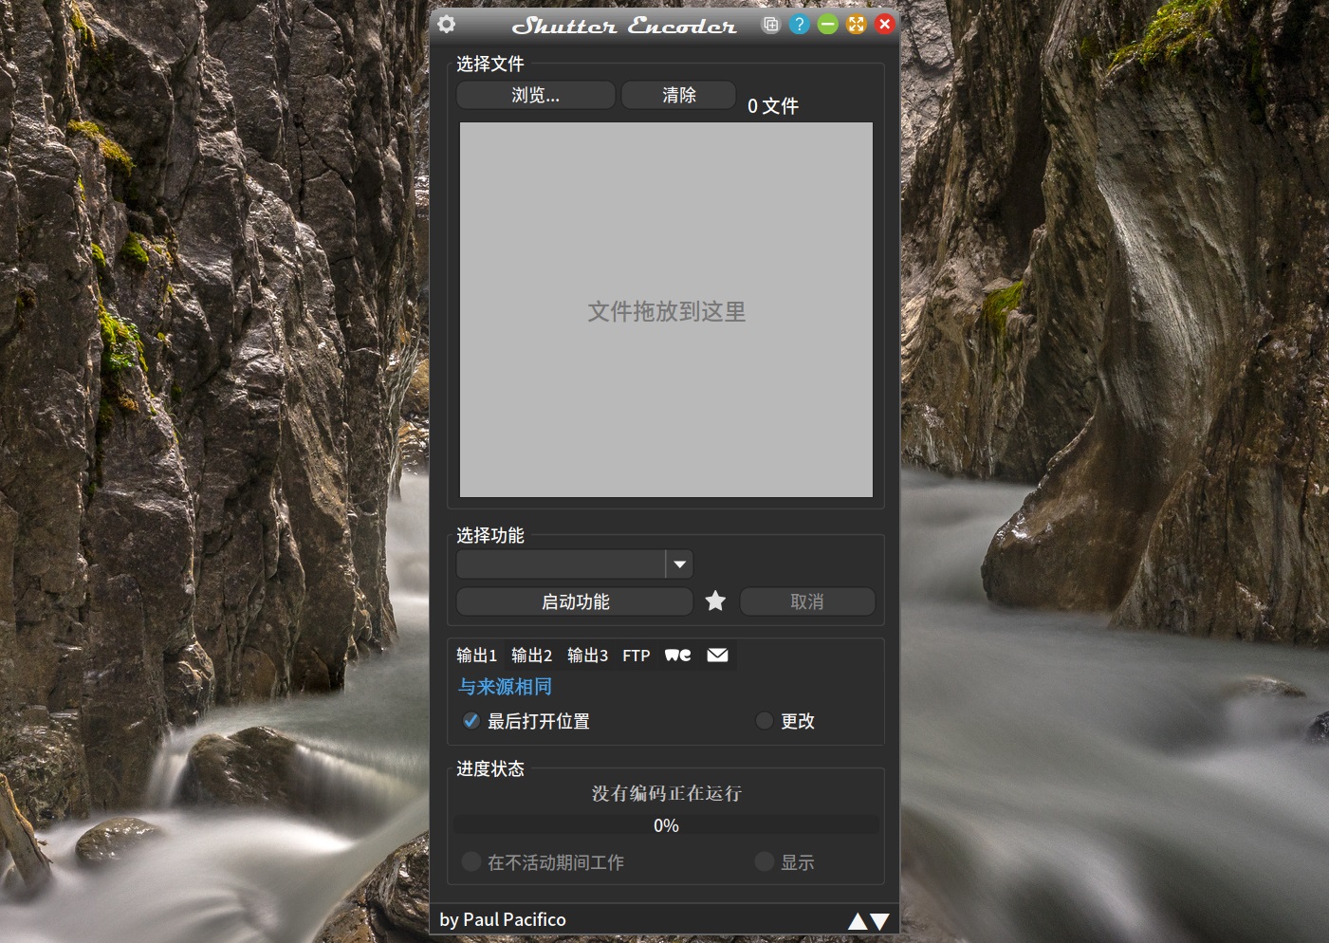The image size is (1329, 943).
Task: Switch to the 输出3 tab
Action: point(587,656)
